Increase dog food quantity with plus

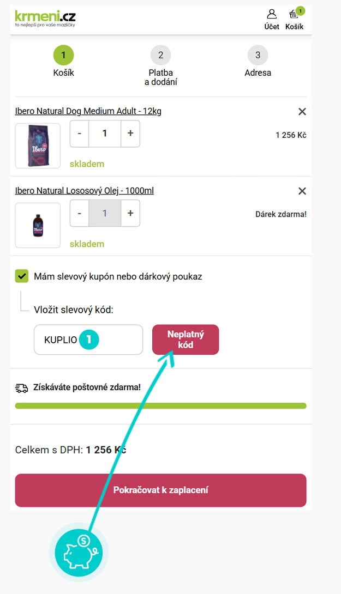[x=130, y=134]
